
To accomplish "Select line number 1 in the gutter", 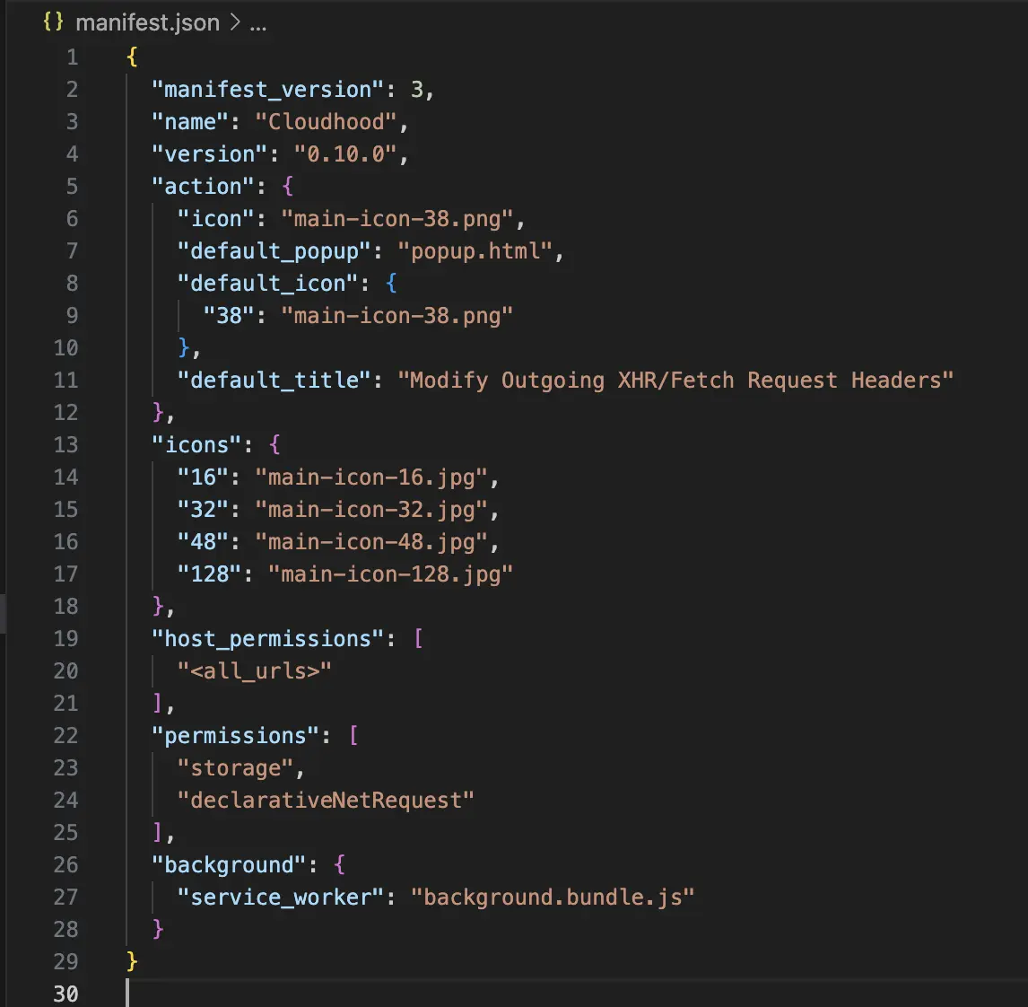I will click(72, 57).
